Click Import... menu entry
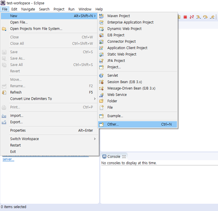Image resolution: width=218 pixels, height=211 pixels. coord(49,116)
